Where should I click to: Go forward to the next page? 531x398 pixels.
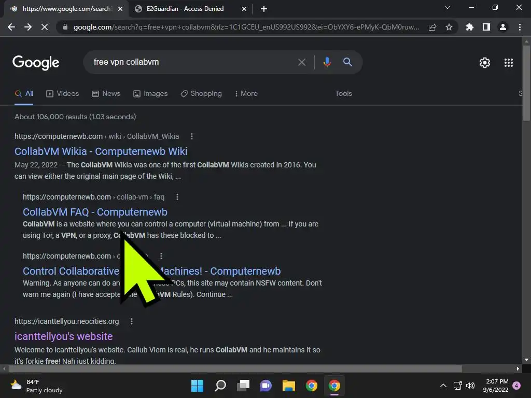tap(28, 27)
